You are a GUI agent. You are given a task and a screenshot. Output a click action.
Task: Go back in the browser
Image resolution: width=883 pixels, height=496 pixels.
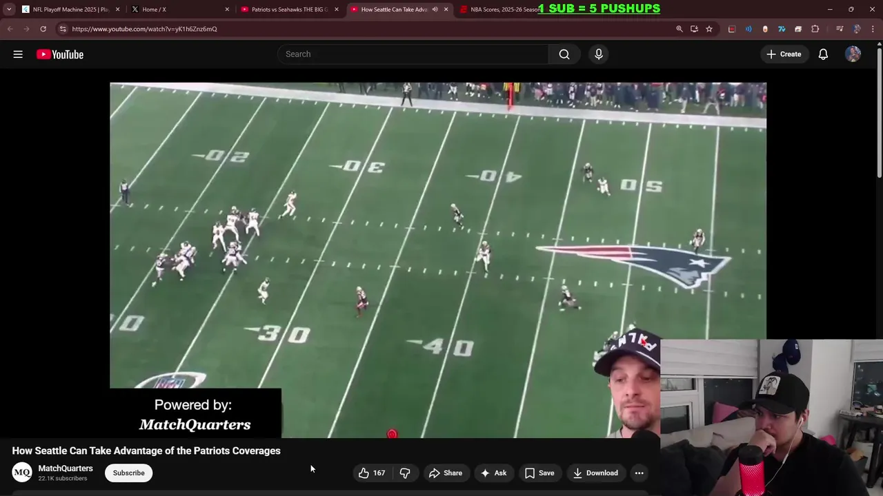10,29
